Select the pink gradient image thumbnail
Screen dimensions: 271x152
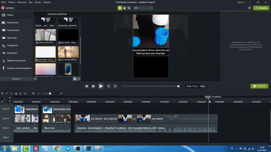click(x=45, y=69)
